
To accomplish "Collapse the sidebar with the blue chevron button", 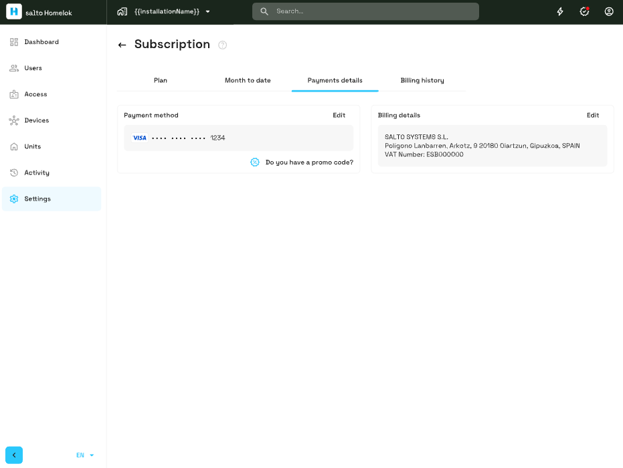I will [x=14, y=455].
